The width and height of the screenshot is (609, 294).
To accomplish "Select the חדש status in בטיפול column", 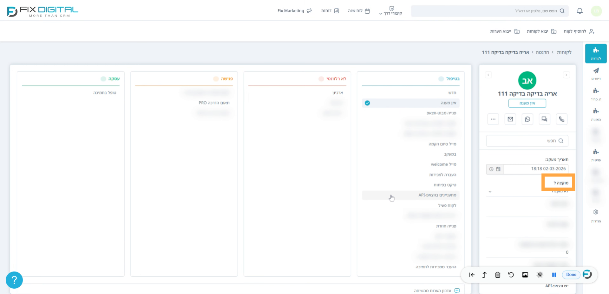I will [x=452, y=93].
